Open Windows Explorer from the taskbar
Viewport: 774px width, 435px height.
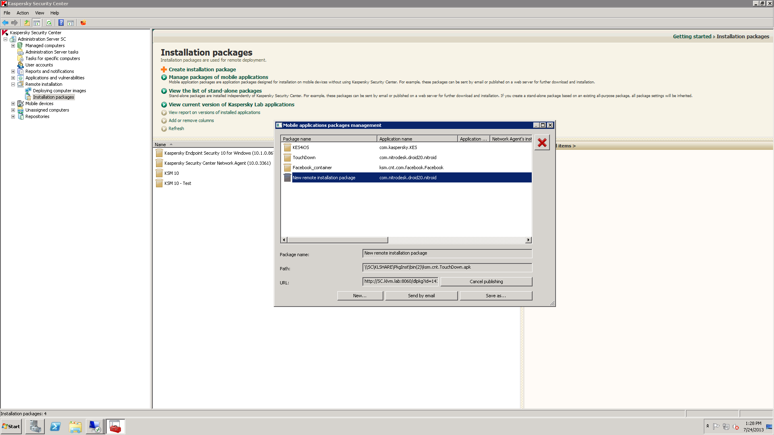coord(75,427)
